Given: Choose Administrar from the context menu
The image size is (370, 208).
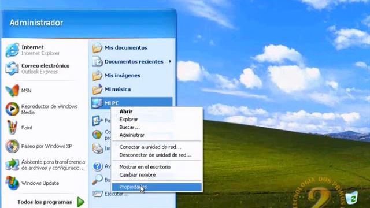Looking at the screenshot, I should click(x=132, y=135).
